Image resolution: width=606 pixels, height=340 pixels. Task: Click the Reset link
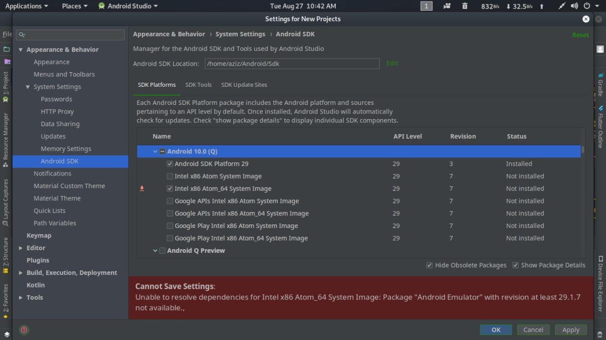point(580,35)
